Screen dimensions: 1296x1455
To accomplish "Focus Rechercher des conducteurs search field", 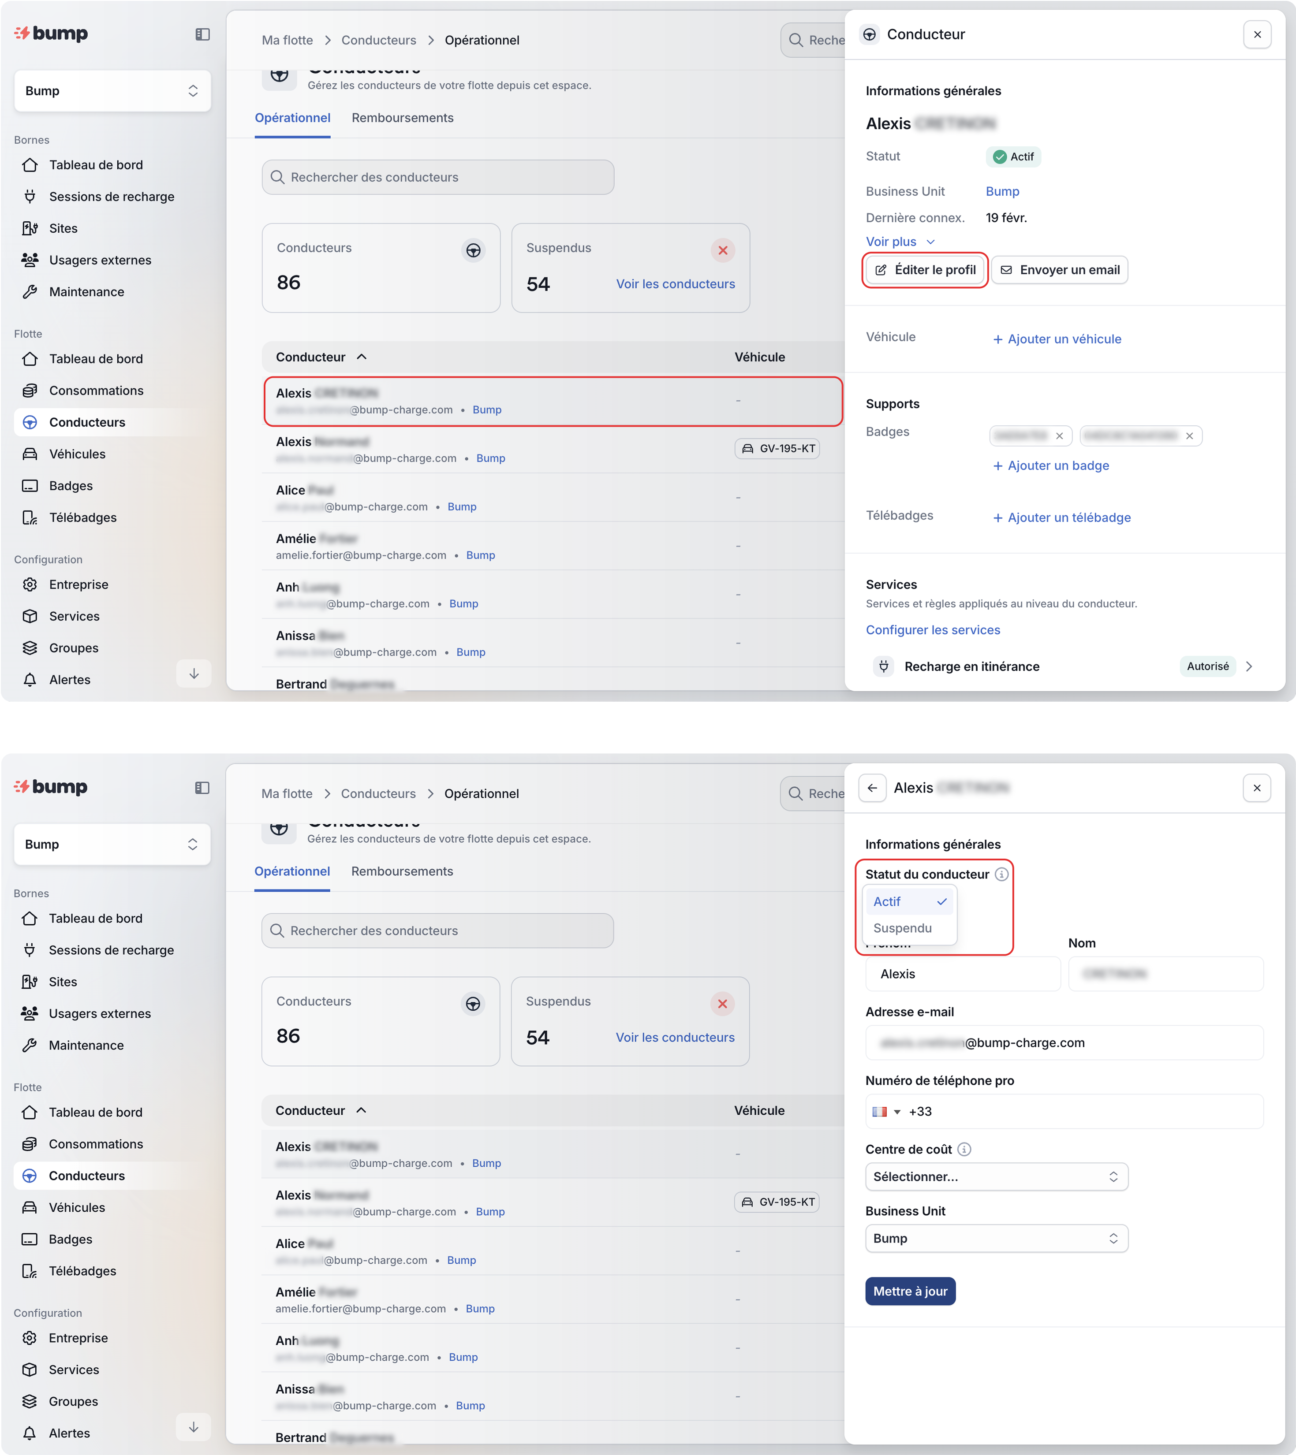I will pos(438,177).
